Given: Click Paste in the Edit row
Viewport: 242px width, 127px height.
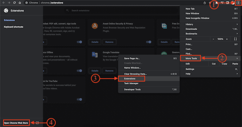Looking at the screenshot, I should pos(235,64).
